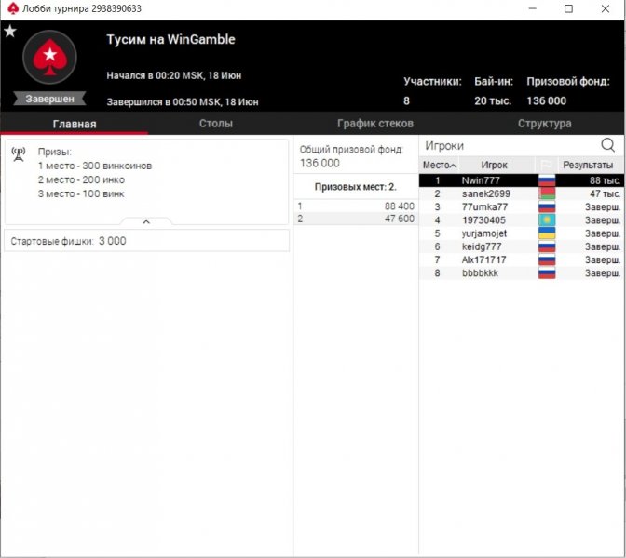Click the Russian flag next to Nwin777

pyautogui.click(x=547, y=180)
